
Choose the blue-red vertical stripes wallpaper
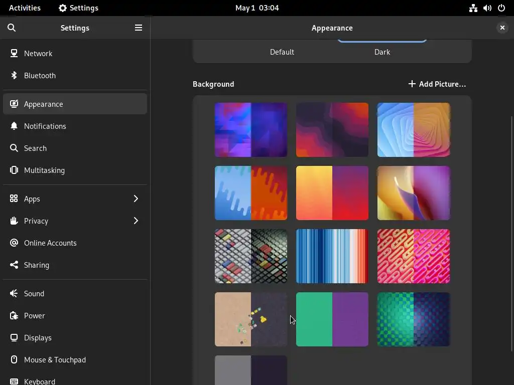332,256
